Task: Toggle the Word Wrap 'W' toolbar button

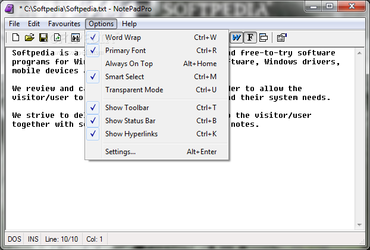Action: [x=236, y=37]
